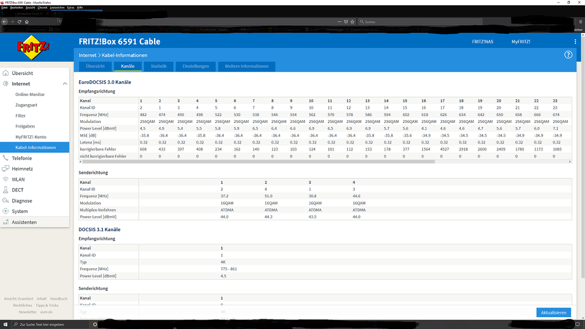This screenshot has height=329, width=585.
Task: Switch to the Übersicht tab
Action: [x=95, y=66]
